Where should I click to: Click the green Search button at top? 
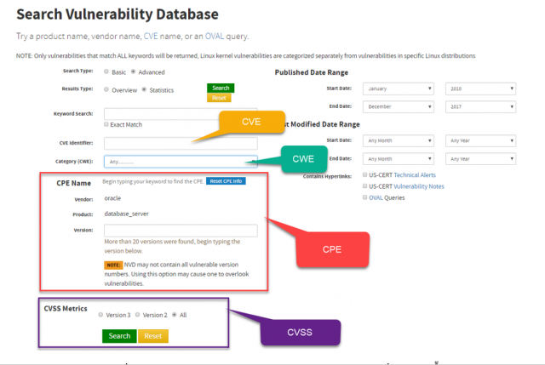point(220,88)
